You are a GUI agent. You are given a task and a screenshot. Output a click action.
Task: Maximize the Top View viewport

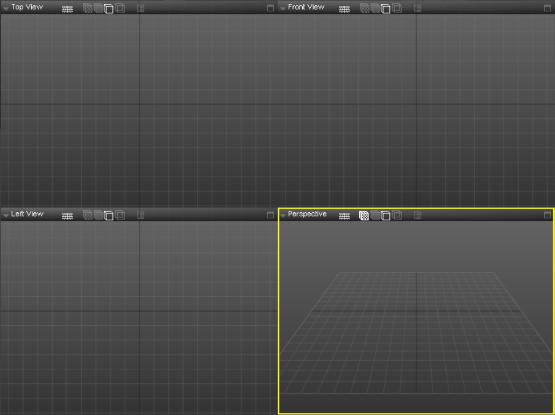(271, 8)
